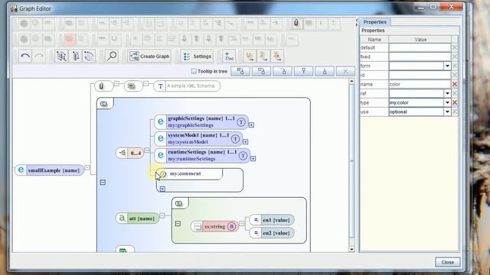Close the Graph Editor with Close button
The image size is (490, 275).
tap(447, 262)
